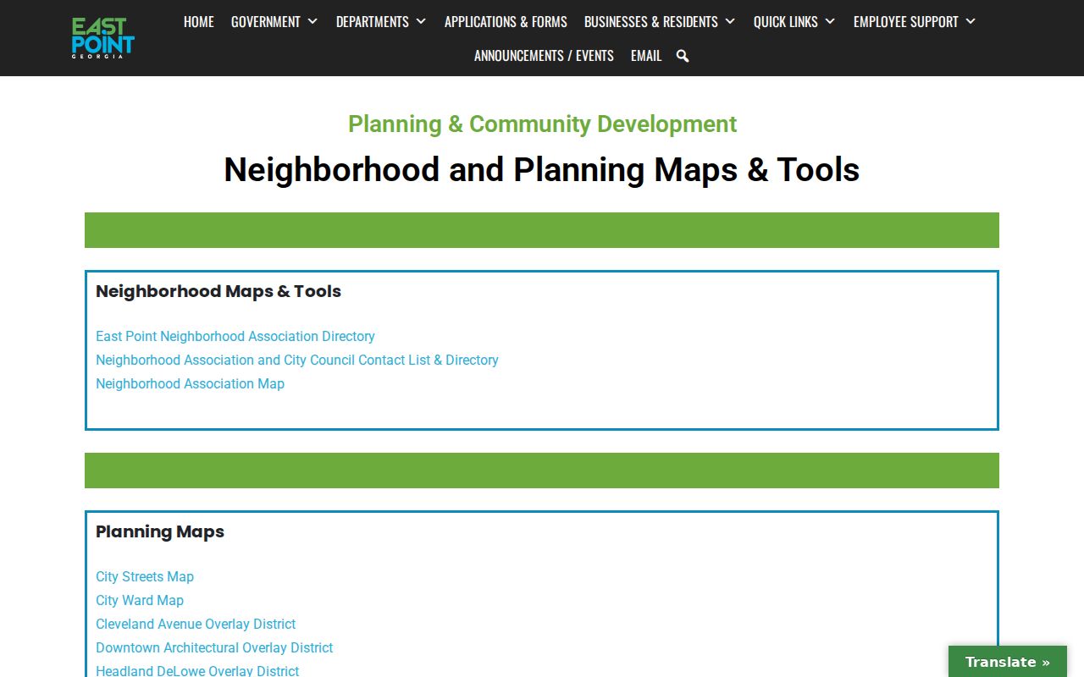This screenshot has height=677, width=1084.
Task: Open the Email menu item
Action: point(646,55)
